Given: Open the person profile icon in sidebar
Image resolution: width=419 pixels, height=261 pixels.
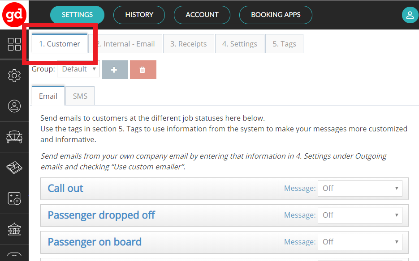Looking at the screenshot, I should [x=14, y=106].
